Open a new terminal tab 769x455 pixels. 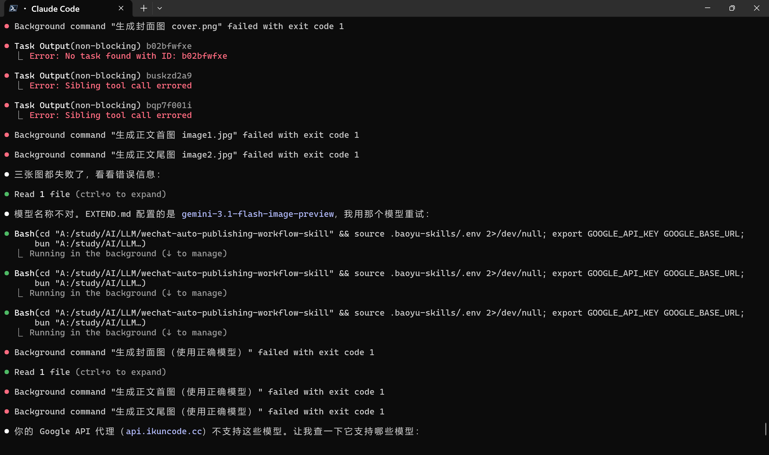click(x=143, y=8)
